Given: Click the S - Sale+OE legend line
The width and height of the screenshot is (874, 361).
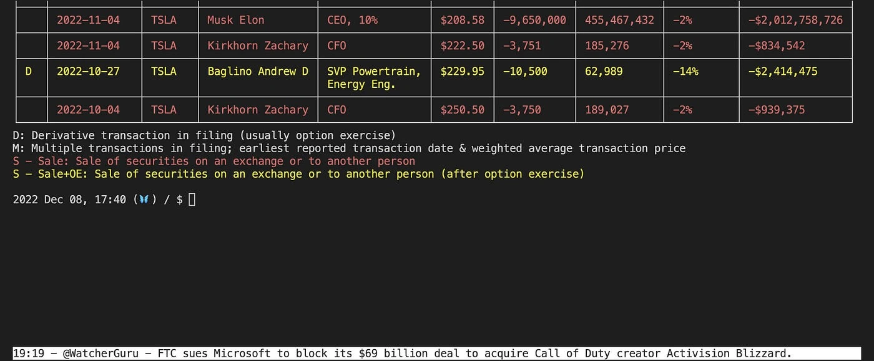Looking at the screenshot, I should [x=298, y=174].
